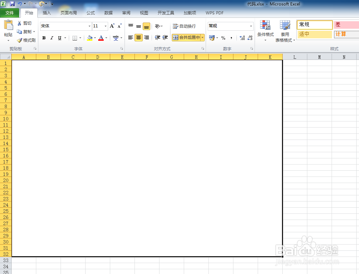The image size is (359, 274).
Task: Expand fill color dropdown arrow
Action: [x=95, y=38]
